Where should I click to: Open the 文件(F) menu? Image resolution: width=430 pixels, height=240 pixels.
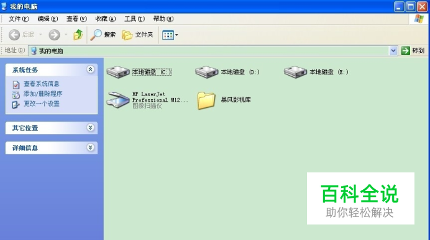coord(19,19)
